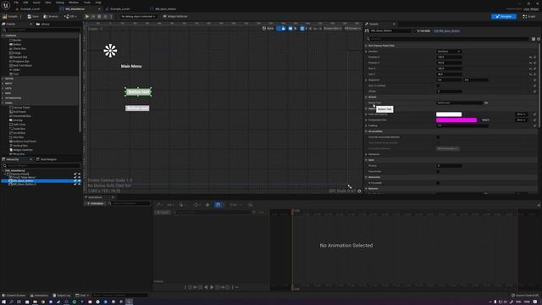
Task: Open the Content Drawer
Action: [14, 296]
